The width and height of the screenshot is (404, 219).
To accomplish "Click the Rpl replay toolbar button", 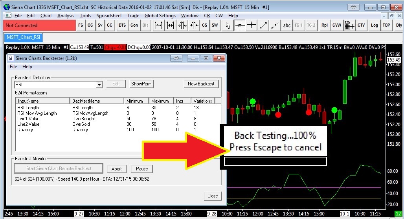I will pos(325,25).
